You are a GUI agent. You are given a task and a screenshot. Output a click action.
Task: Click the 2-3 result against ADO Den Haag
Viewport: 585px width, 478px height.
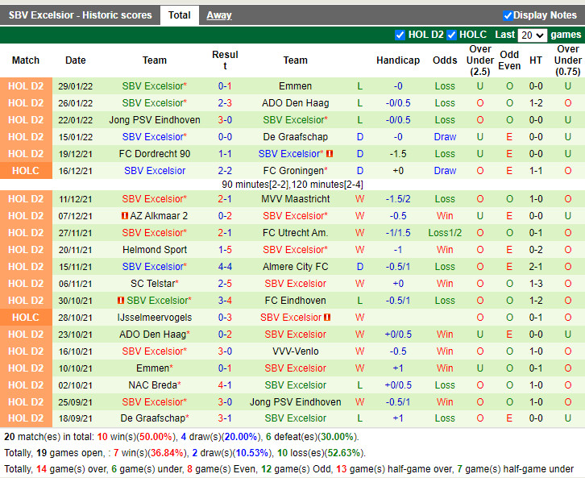(225, 103)
